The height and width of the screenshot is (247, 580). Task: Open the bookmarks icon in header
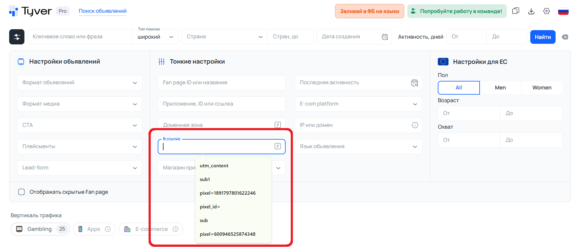coord(516,11)
